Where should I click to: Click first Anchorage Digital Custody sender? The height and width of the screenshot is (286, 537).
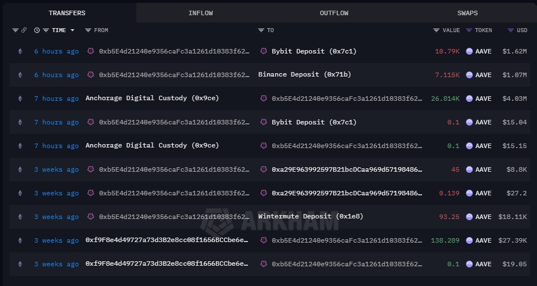coord(152,99)
